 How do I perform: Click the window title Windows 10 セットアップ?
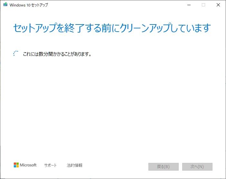coord(29,5)
